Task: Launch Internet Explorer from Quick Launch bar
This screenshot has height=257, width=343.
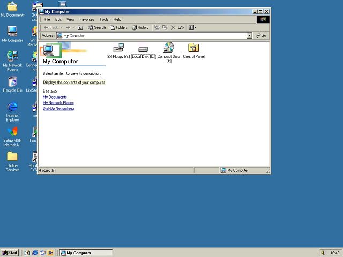Action: click(35, 253)
